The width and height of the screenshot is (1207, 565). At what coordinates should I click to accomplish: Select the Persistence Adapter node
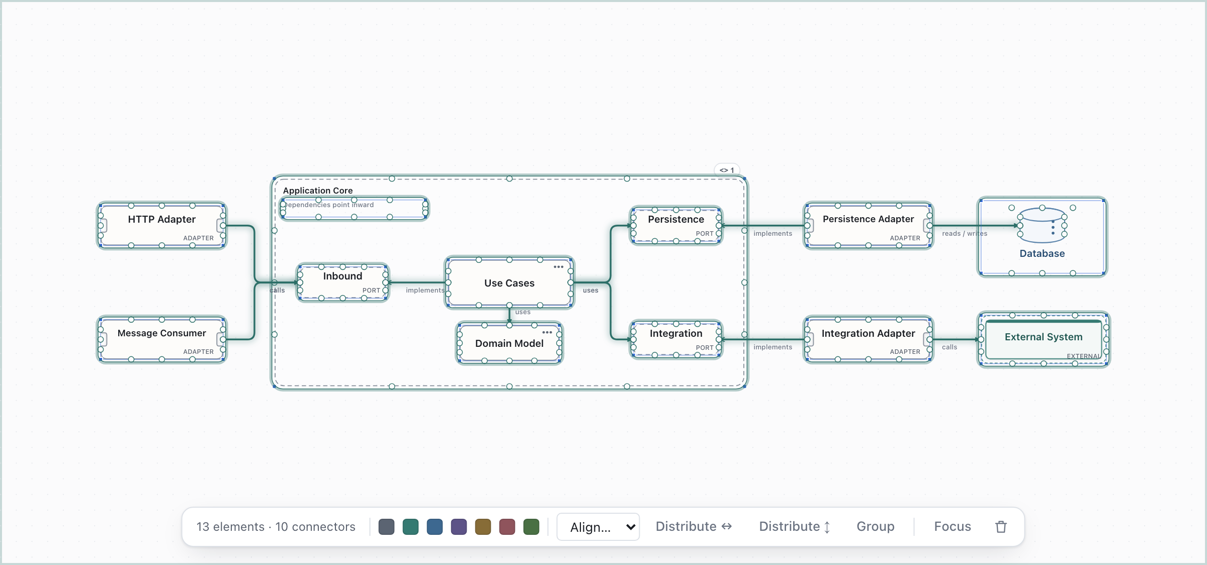point(868,226)
